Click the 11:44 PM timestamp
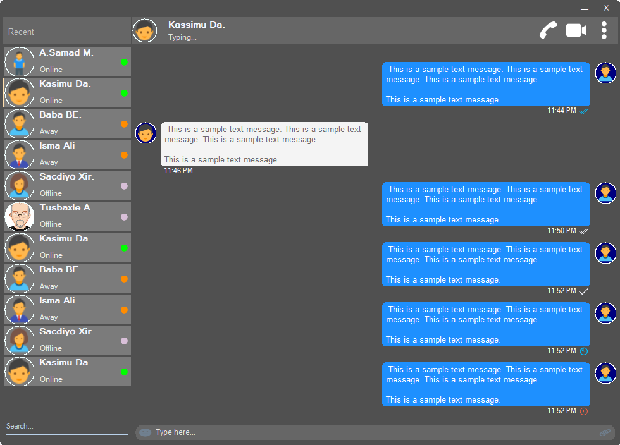Image resolution: width=620 pixels, height=445 pixels. (x=562, y=111)
